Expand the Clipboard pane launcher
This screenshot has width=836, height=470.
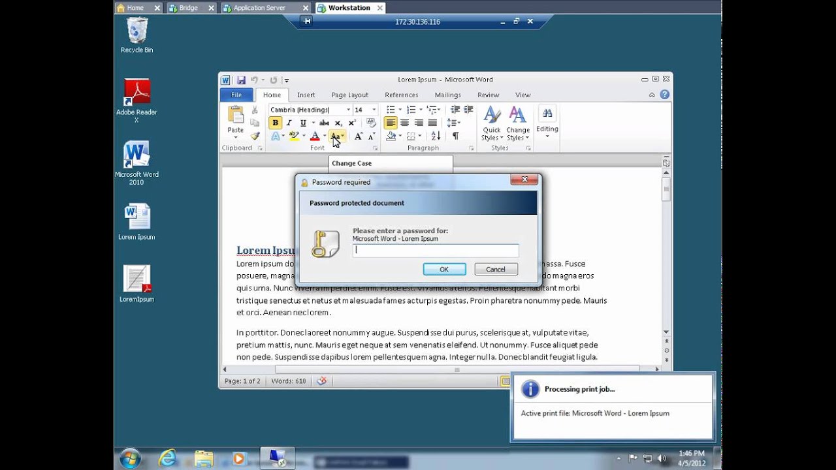tap(260, 148)
